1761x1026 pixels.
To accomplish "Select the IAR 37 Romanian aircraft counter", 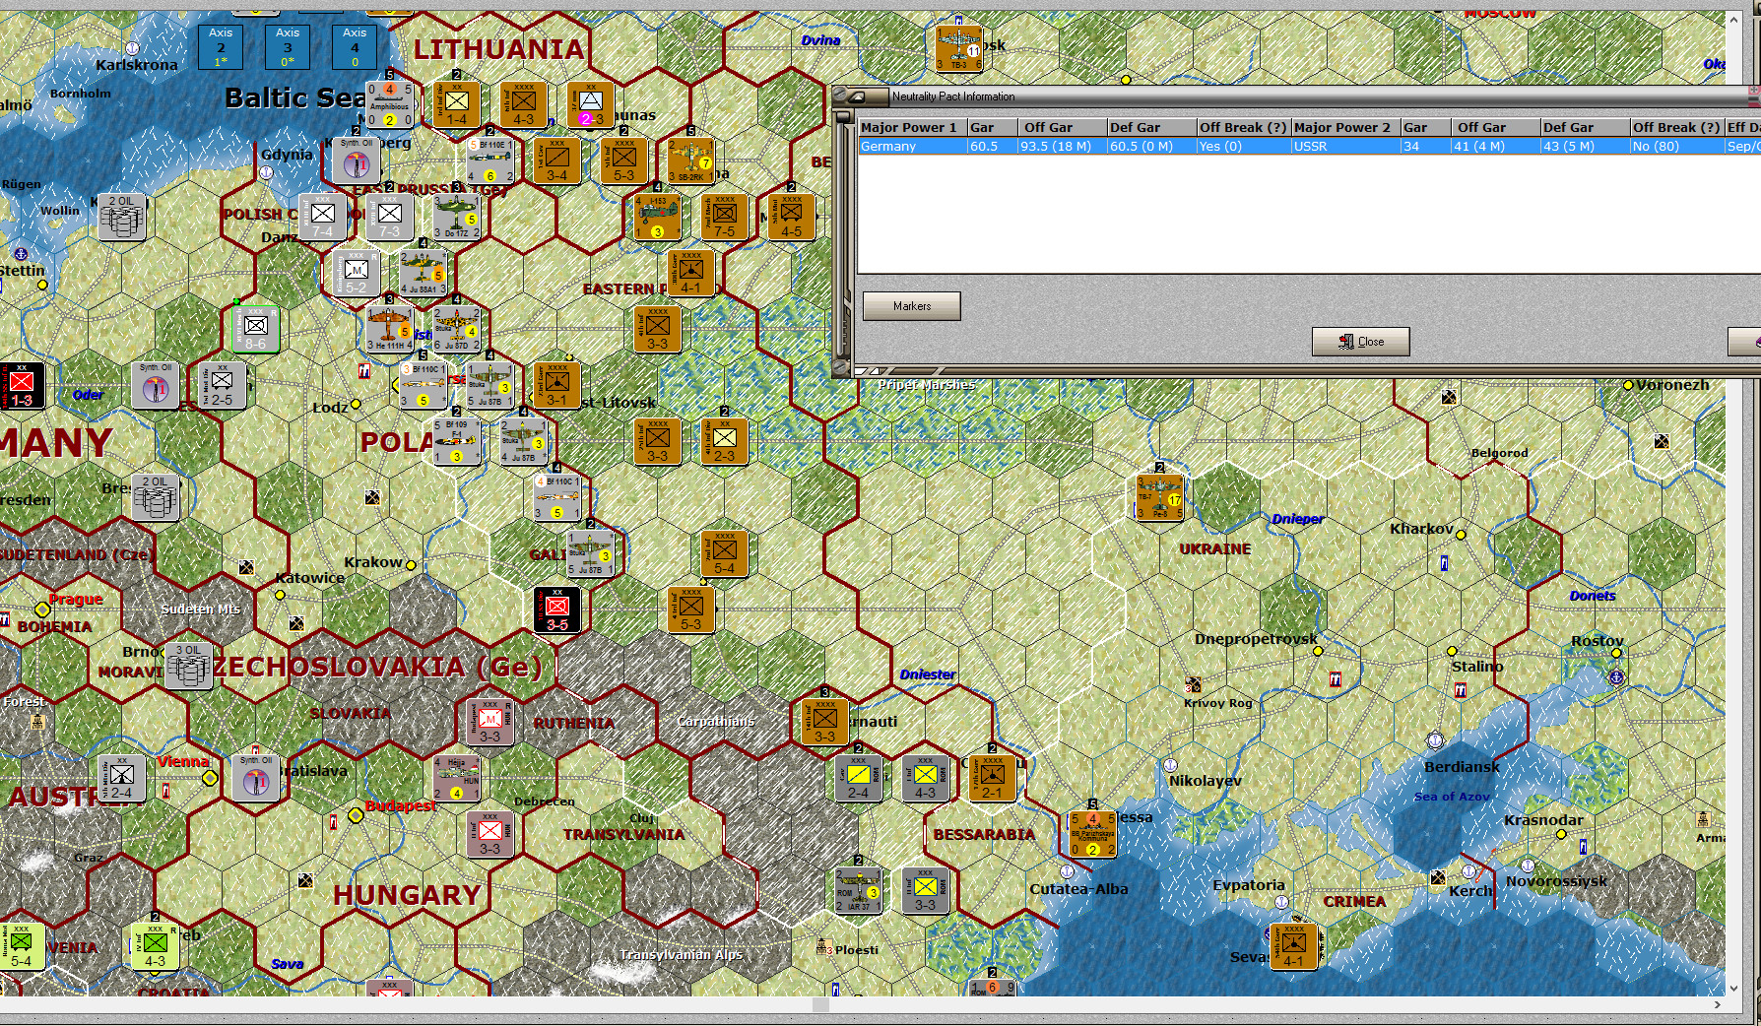I will (x=858, y=890).
